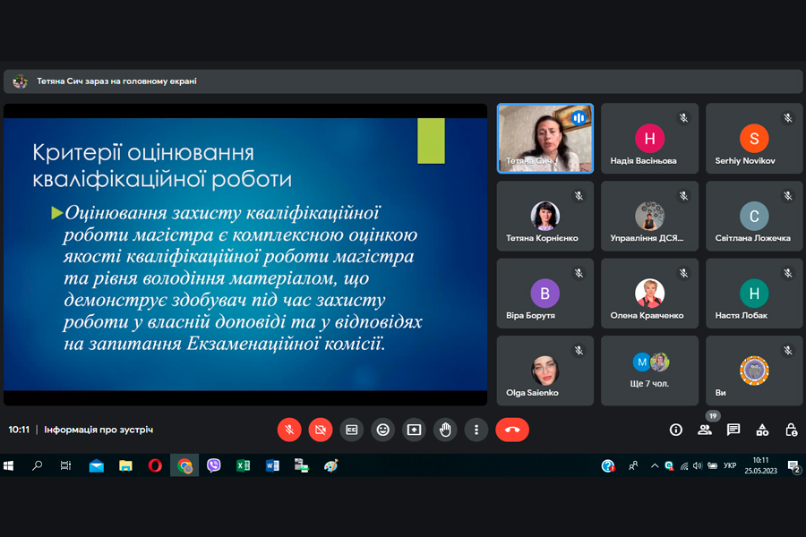Screen dimensions: 806x537
Task: Open Word in taskbar
Action: point(272,465)
